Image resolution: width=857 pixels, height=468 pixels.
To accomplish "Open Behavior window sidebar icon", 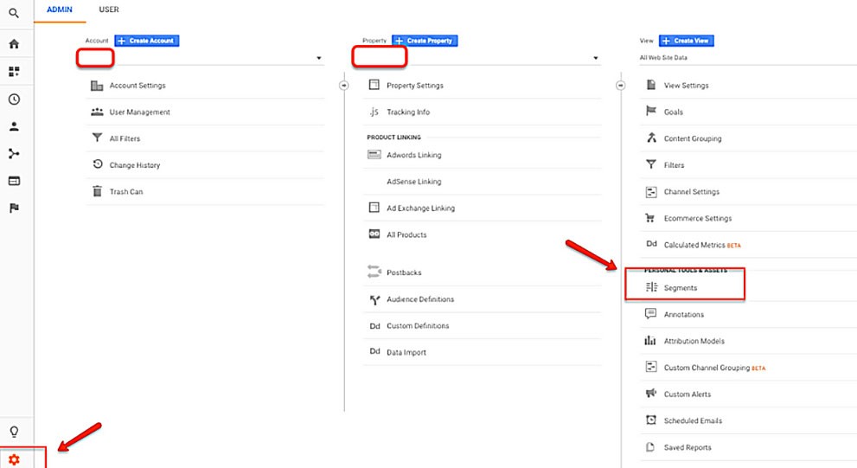I will click(14, 181).
